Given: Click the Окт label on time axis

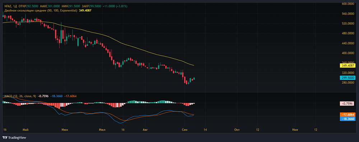Looking at the screenshot, I should [237, 130].
